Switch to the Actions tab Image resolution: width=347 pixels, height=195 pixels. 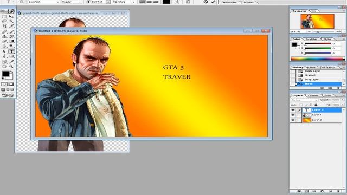point(311,67)
